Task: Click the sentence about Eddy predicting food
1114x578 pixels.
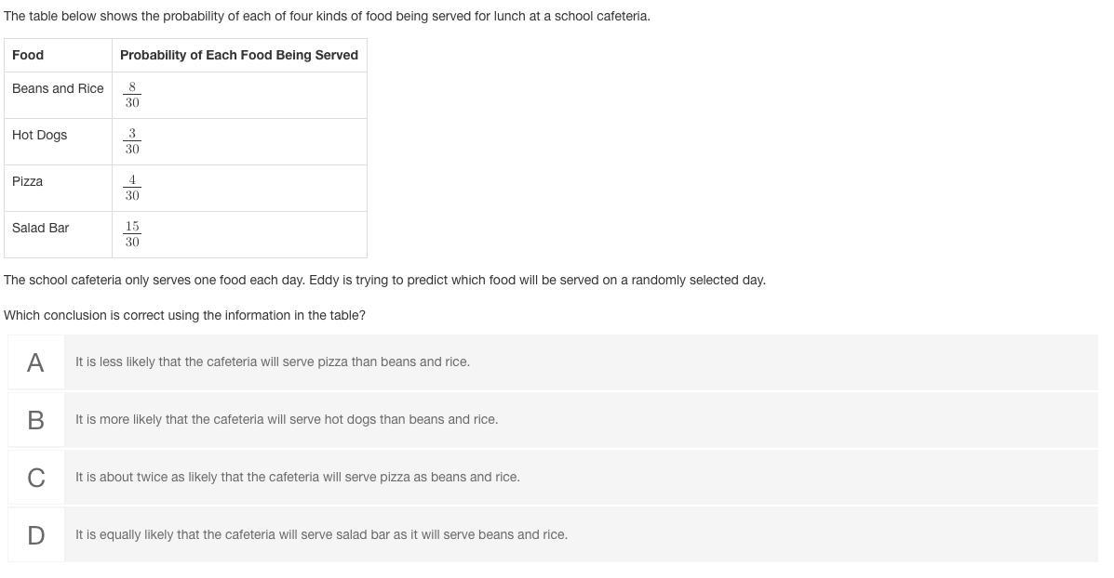Action: click(384, 280)
